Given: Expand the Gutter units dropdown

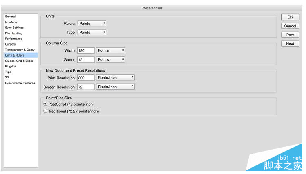Looking at the screenshot, I should pos(110,59).
